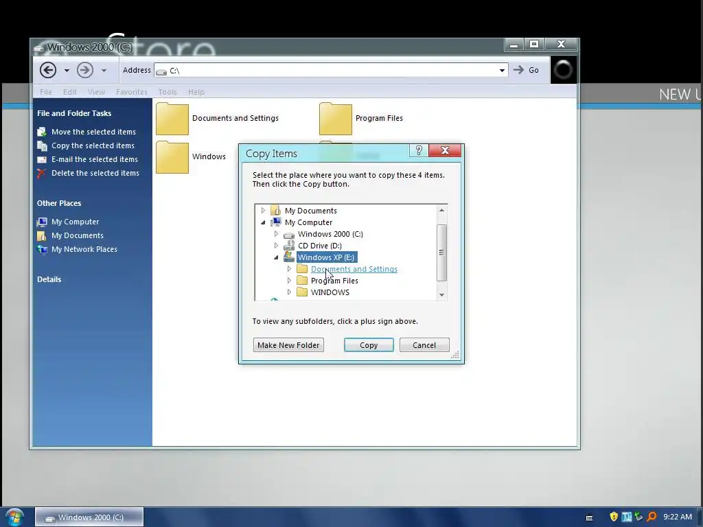This screenshot has height=527, width=703.
Task: Collapse the My Computer node in the tree
Action: [x=263, y=222]
